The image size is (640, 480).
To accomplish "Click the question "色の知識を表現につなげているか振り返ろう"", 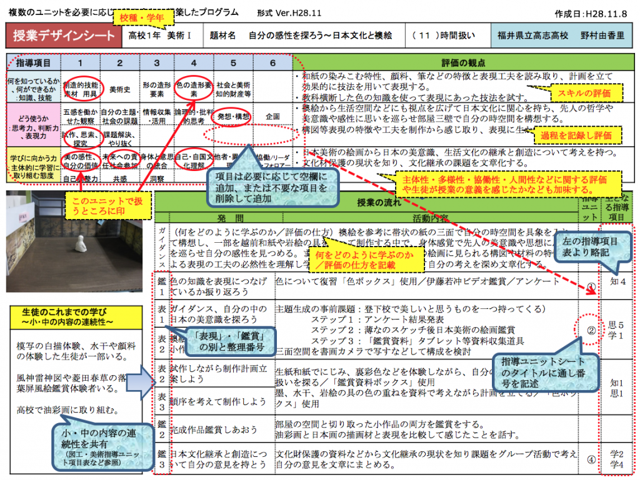I will click(x=218, y=287).
